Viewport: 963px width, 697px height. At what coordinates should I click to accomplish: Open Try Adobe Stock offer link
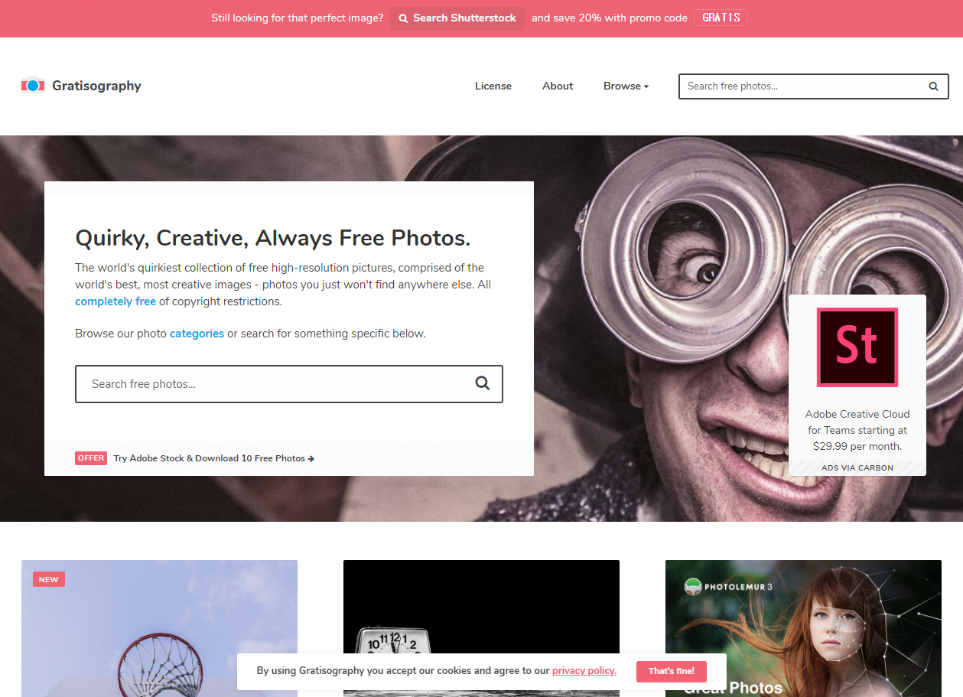[x=214, y=458]
